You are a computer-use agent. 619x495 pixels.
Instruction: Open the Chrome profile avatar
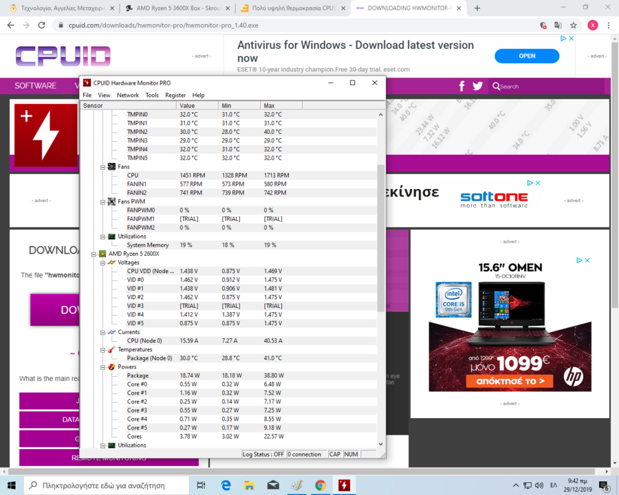(593, 25)
